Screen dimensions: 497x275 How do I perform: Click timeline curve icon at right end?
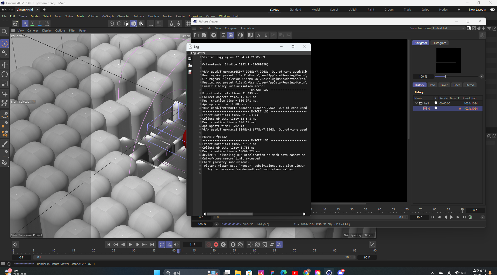[372, 245]
